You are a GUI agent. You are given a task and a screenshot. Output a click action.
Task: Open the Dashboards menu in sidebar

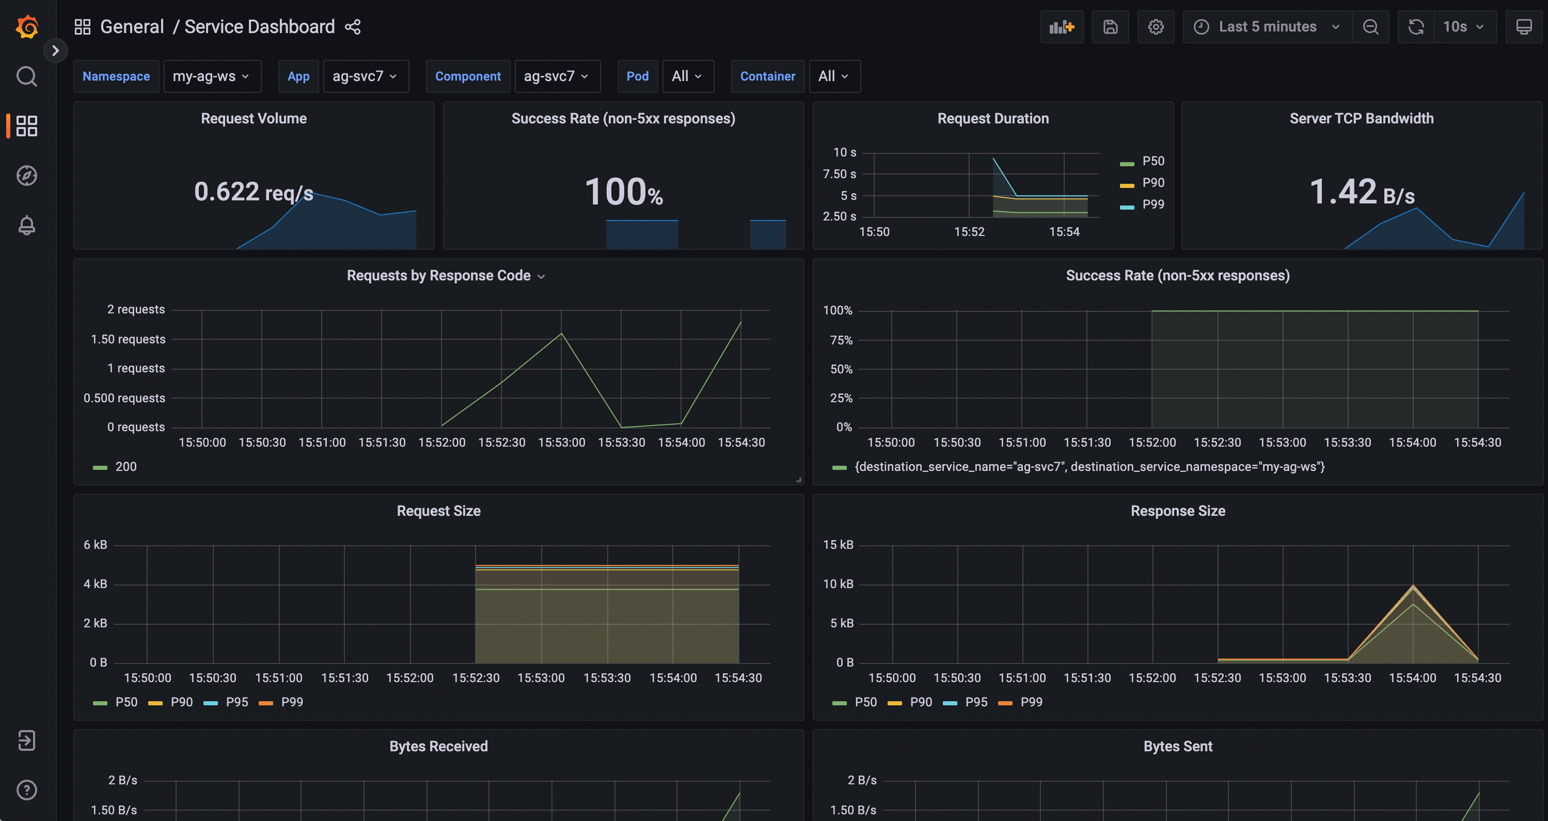pos(26,125)
